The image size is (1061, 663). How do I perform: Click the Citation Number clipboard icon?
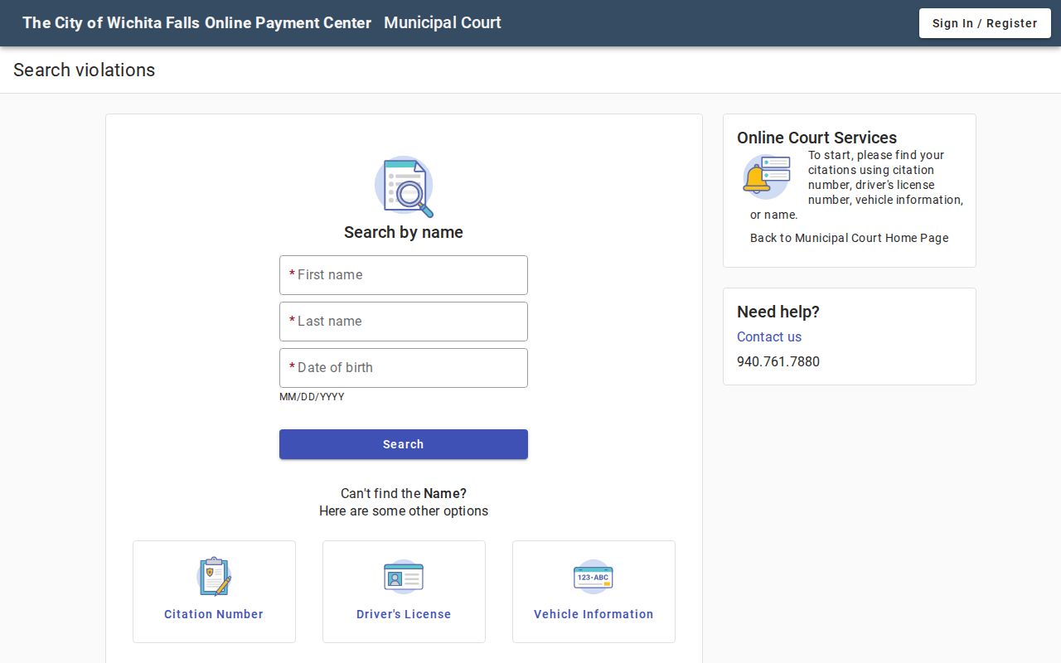[x=214, y=577]
